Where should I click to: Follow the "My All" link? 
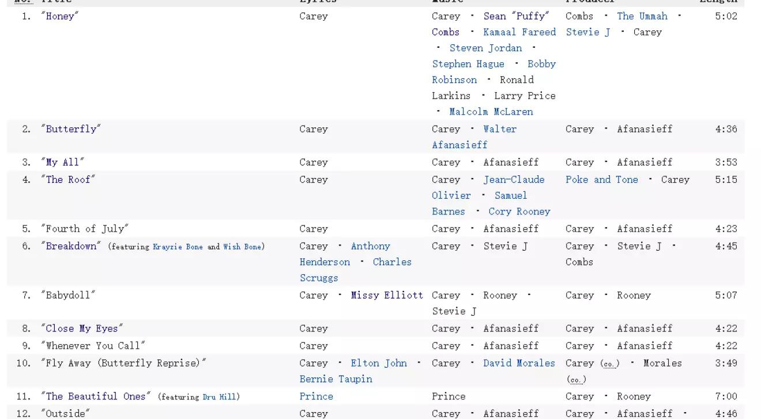[62, 163]
